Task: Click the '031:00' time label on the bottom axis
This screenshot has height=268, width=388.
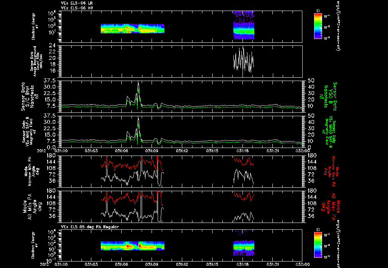Action: pyautogui.click(x=61, y=264)
